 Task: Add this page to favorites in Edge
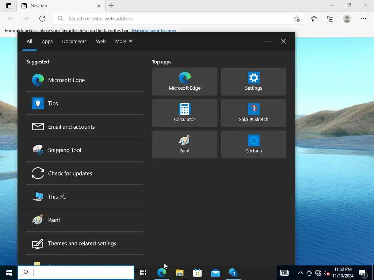point(297,19)
